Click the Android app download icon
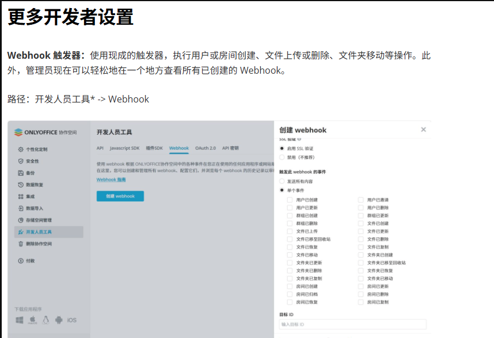Image resolution: width=494 pixels, height=338 pixels. click(59, 320)
